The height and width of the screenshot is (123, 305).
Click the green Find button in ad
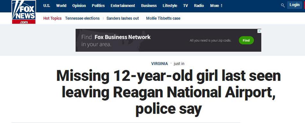[x=246, y=40]
